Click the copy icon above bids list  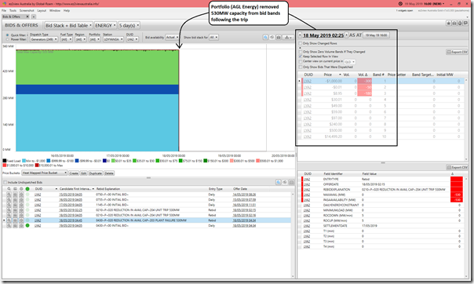tap(285, 182)
